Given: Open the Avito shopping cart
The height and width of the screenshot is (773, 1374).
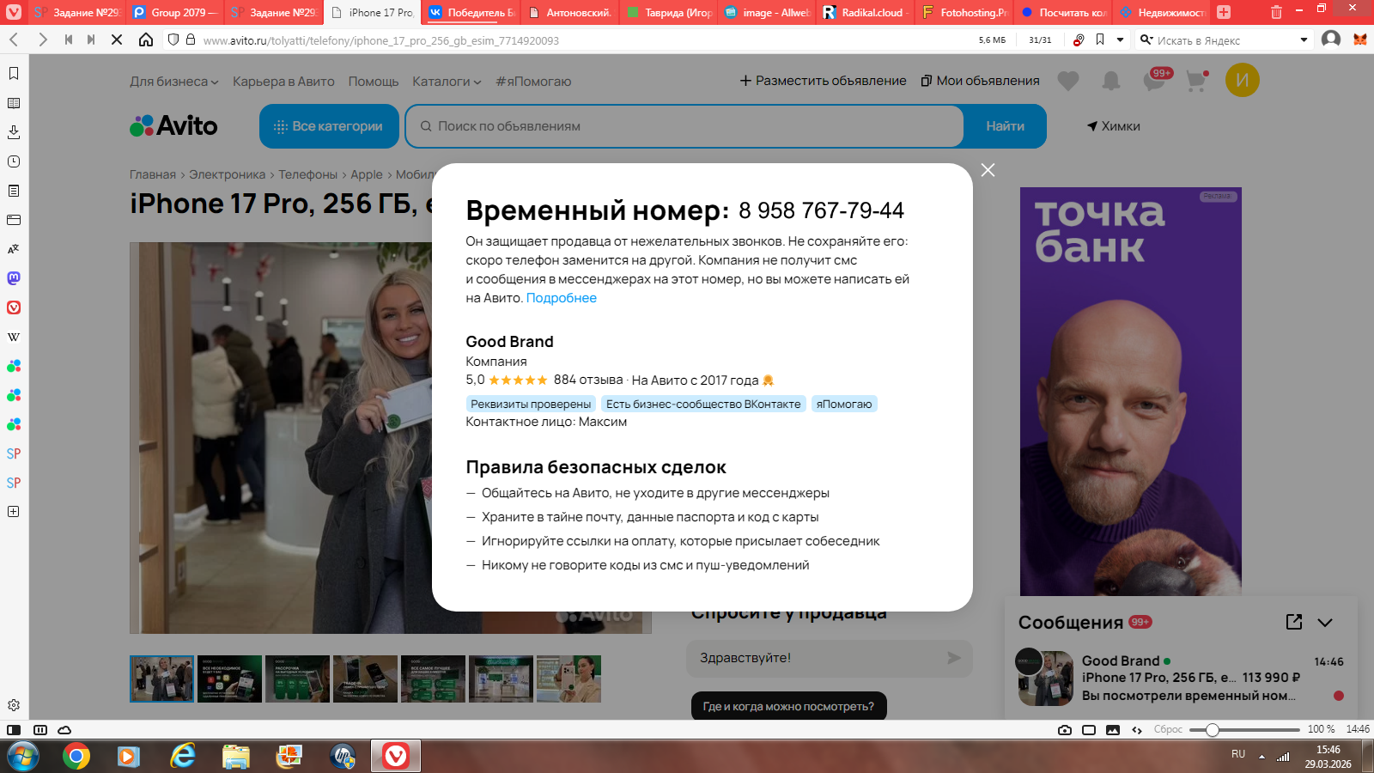Looking at the screenshot, I should [x=1196, y=81].
